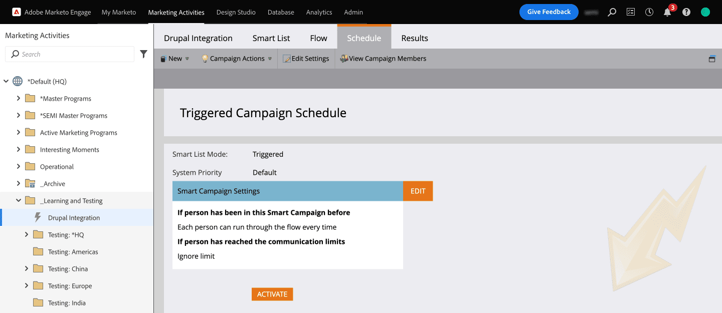This screenshot has height=313, width=722.
Task: Expand the *Master Programs folder
Action: pyautogui.click(x=19, y=99)
